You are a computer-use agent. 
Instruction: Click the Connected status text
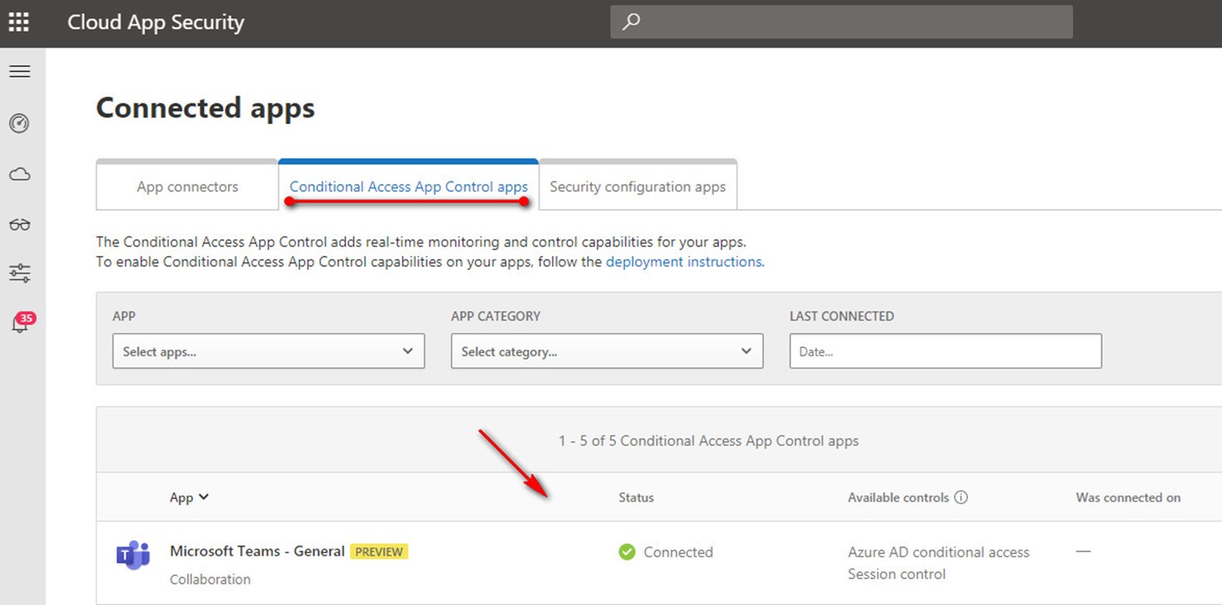click(x=678, y=552)
